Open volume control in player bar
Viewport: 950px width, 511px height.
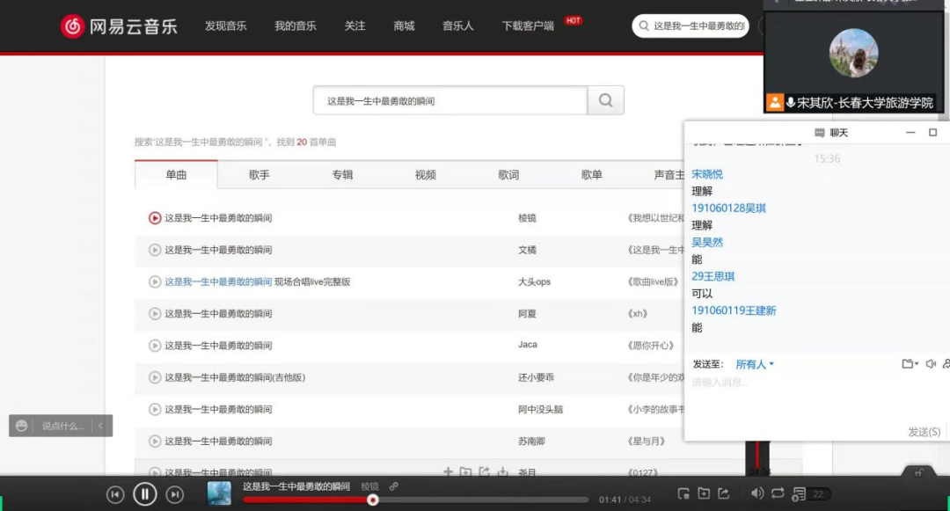757,494
